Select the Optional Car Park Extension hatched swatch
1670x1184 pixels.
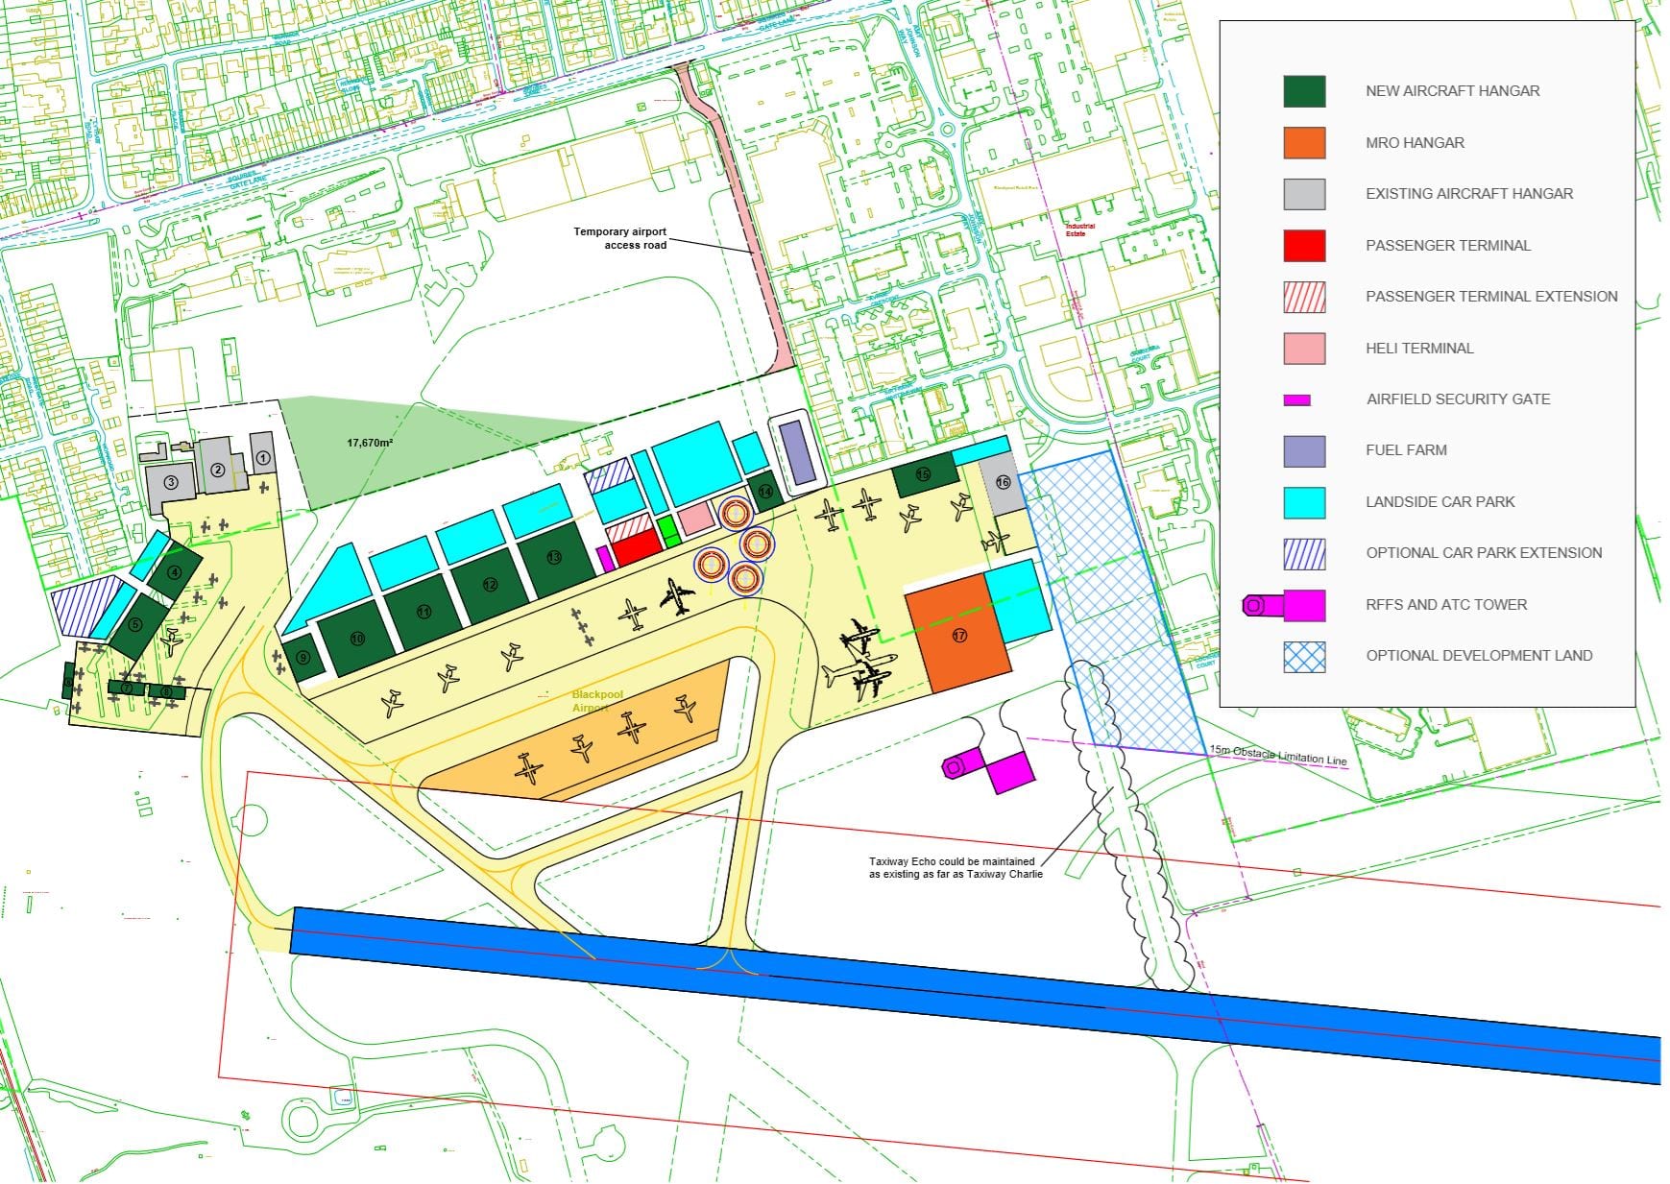1304,553
